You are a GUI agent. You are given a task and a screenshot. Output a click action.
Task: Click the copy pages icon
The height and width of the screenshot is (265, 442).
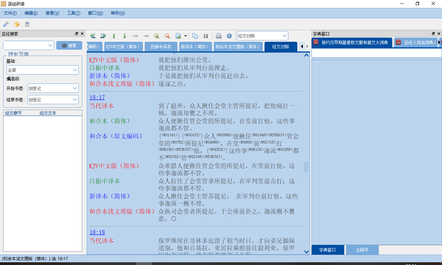tap(195, 36)
